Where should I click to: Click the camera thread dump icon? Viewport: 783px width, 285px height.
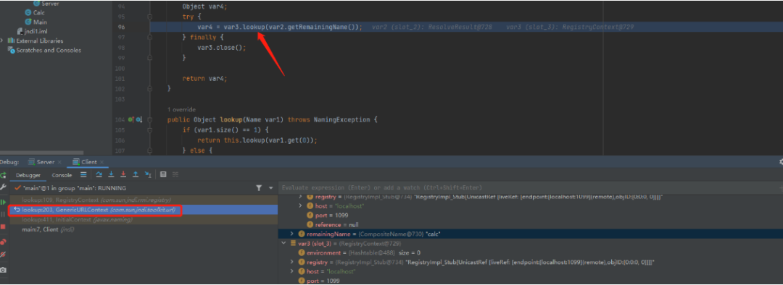click(x=3, y=270)
